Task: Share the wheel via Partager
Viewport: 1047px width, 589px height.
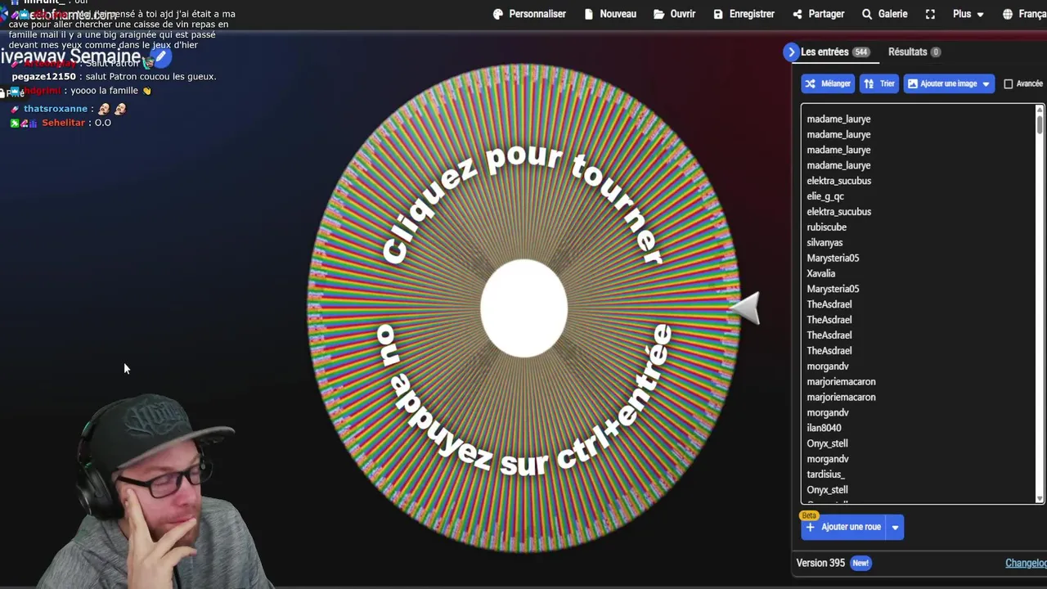Action: tap(818, 14)
